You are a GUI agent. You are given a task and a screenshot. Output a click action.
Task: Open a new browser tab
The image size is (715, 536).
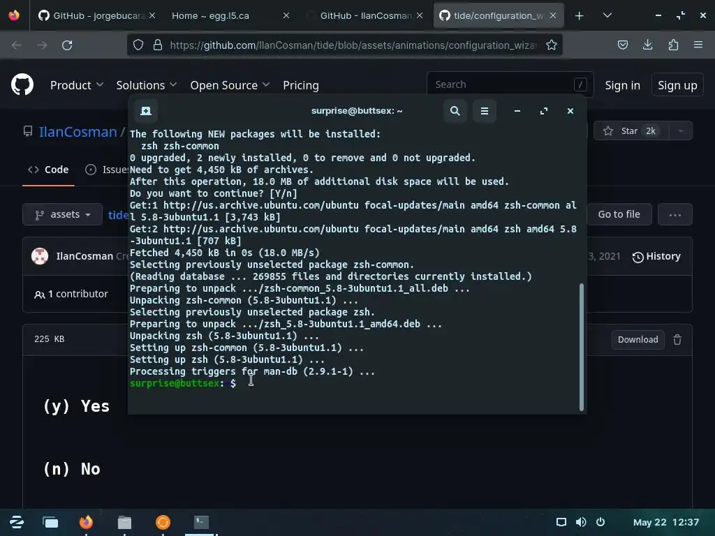tap(579, 16)
